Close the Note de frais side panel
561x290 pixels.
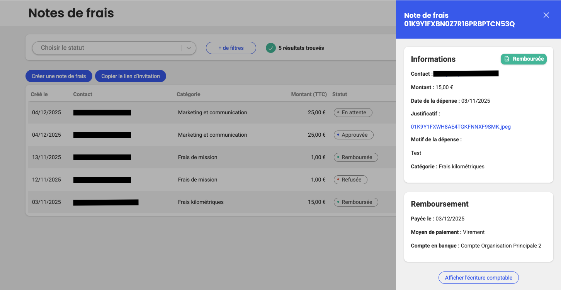pyautogui.click(x=546, y=15)
